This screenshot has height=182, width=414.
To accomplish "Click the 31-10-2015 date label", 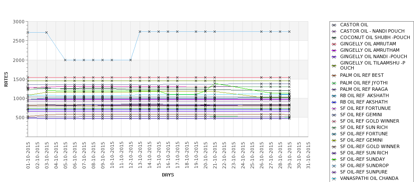I will (308, 155).
